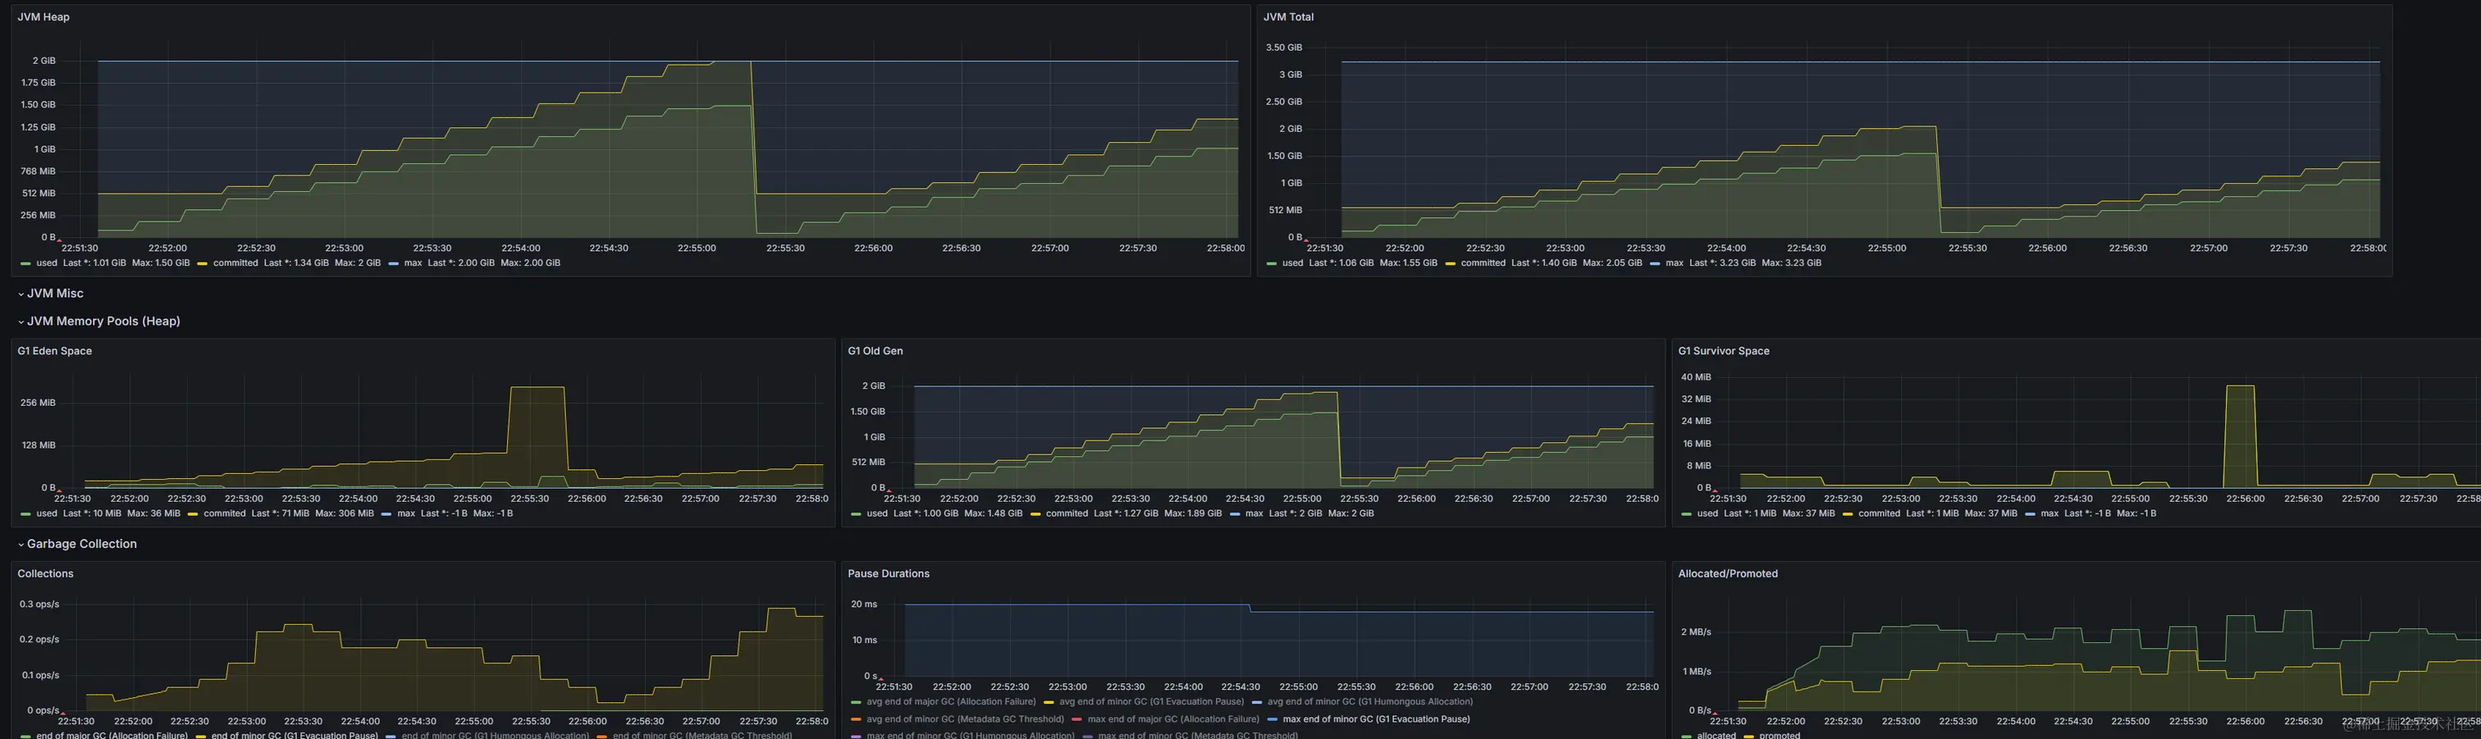This screenshot has width=2481, height=739.
Task: Collapse the JVM Memory Pools (Heap) row
Action: coord(98,322)
